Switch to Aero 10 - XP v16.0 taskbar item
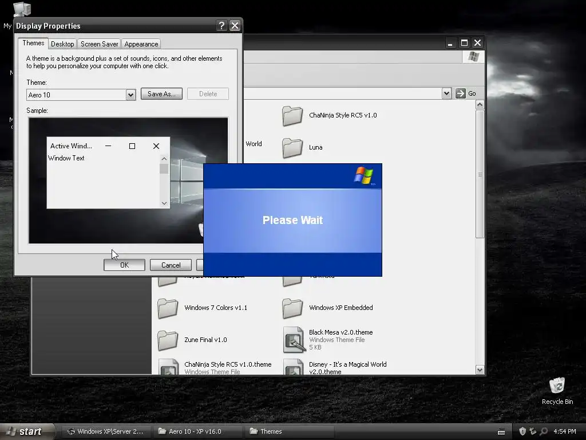The height and width of the screenshot is (440, 586). (x=198, y=431)
